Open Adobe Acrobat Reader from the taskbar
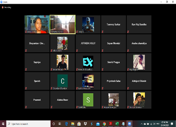The image size is (176, 127). pos(110,124)
